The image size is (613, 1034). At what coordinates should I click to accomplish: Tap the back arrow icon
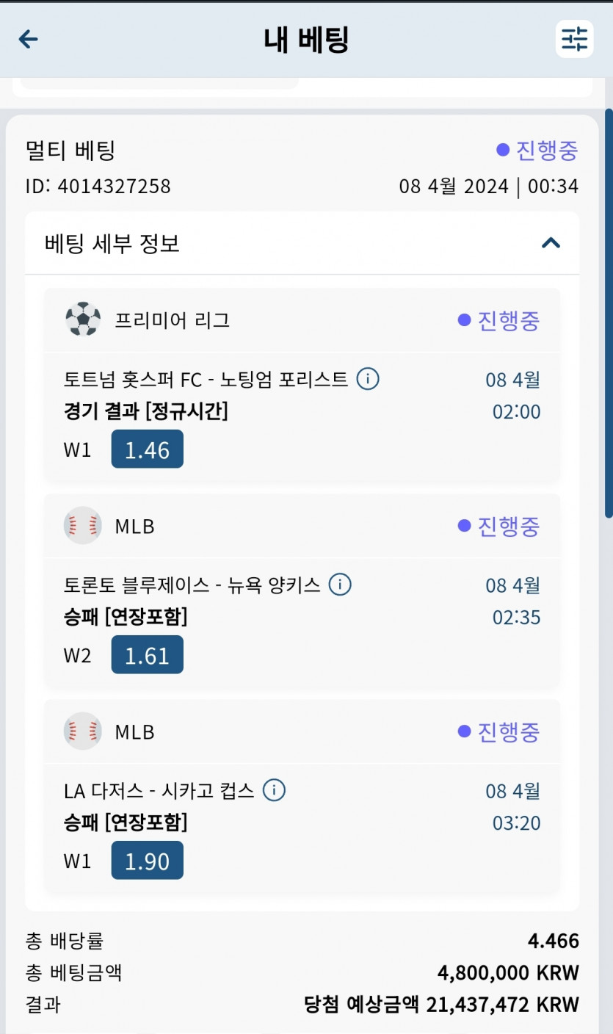click(29, 39)
